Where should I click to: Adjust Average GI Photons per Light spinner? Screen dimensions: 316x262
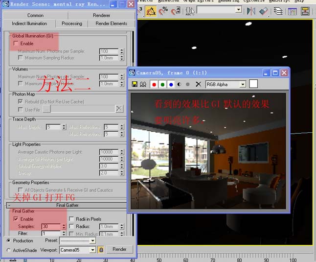tap(122, 159)
